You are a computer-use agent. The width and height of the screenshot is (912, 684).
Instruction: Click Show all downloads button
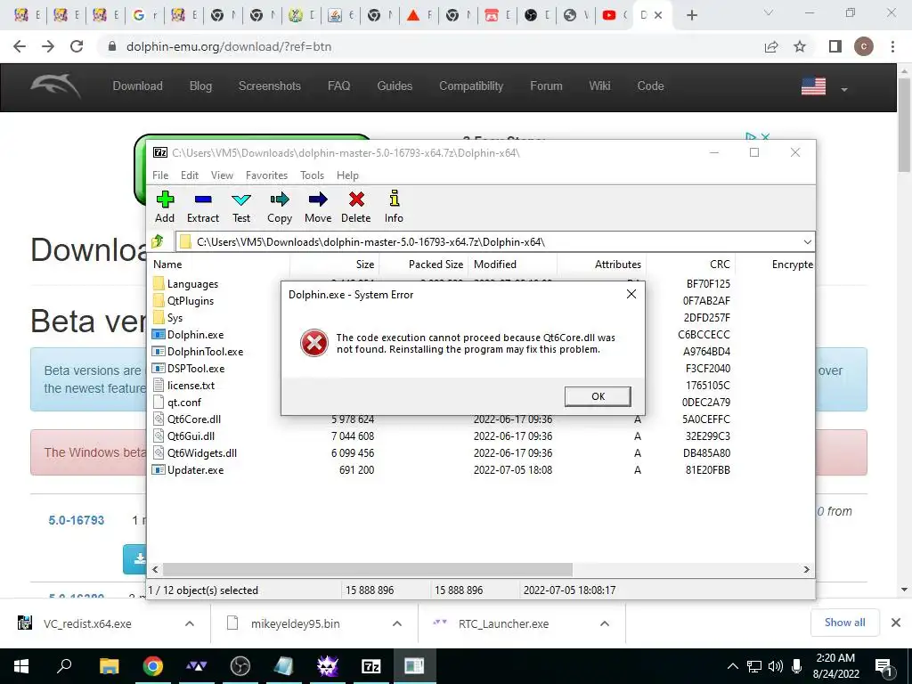(844, 623)
